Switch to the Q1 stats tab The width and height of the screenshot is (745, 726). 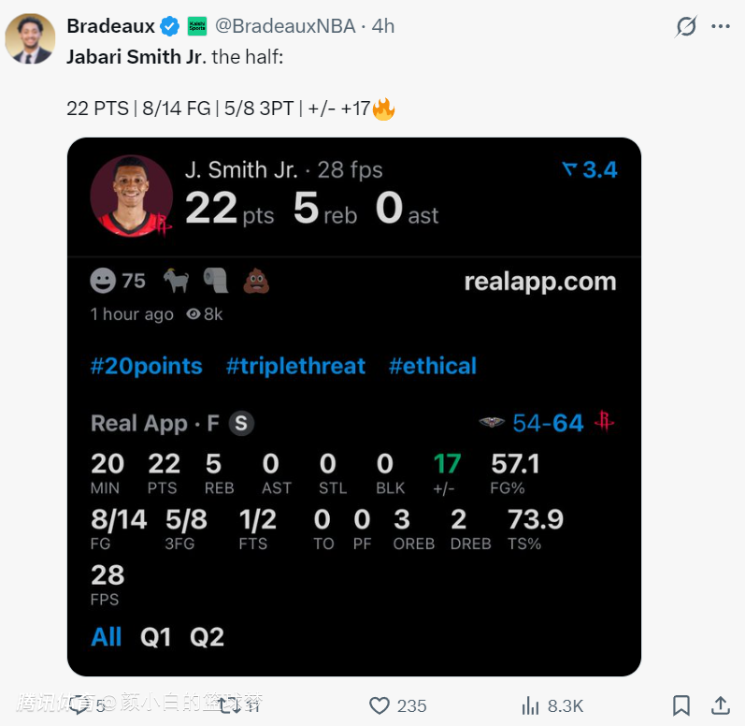click(x=156, y=637)
